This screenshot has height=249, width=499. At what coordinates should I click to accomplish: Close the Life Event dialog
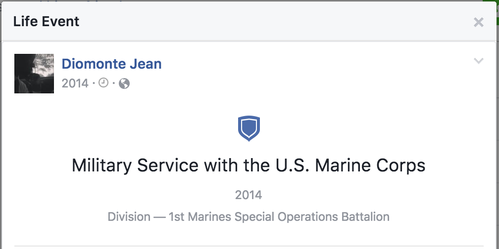pyautogui.click(x=478, y=22)
